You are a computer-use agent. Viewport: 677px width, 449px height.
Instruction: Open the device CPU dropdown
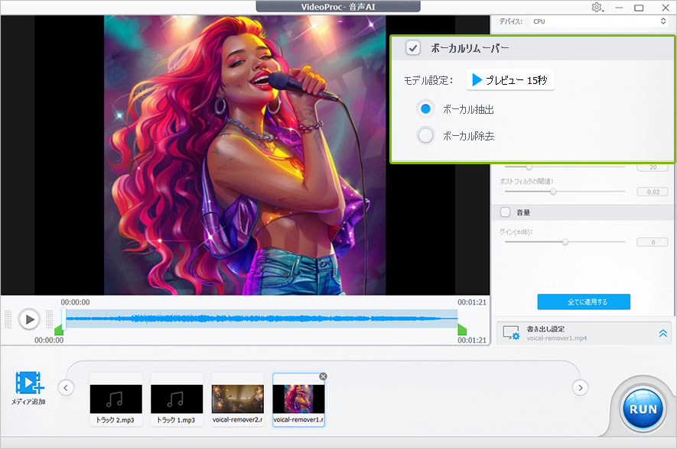click(600, 21)
